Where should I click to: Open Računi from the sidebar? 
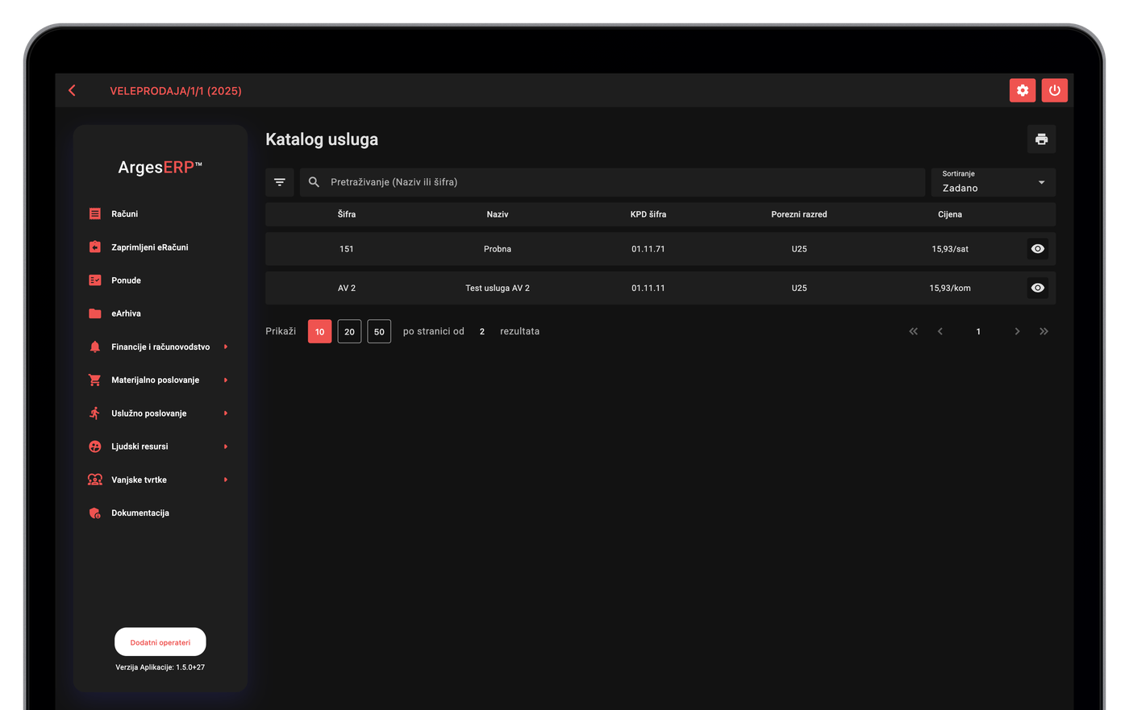click(x=124, y=214)
